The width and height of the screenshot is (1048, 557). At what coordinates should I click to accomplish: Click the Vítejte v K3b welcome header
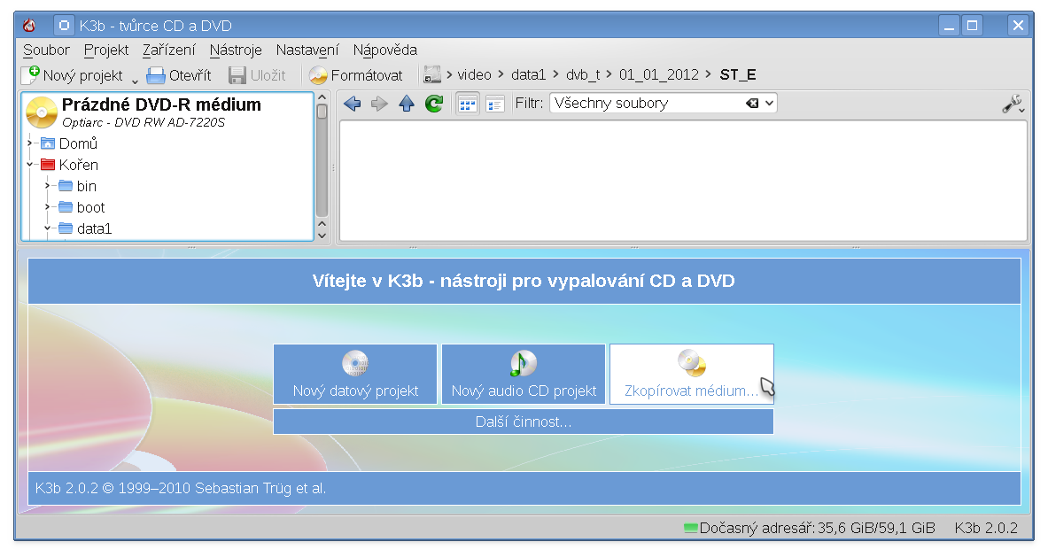524,281
